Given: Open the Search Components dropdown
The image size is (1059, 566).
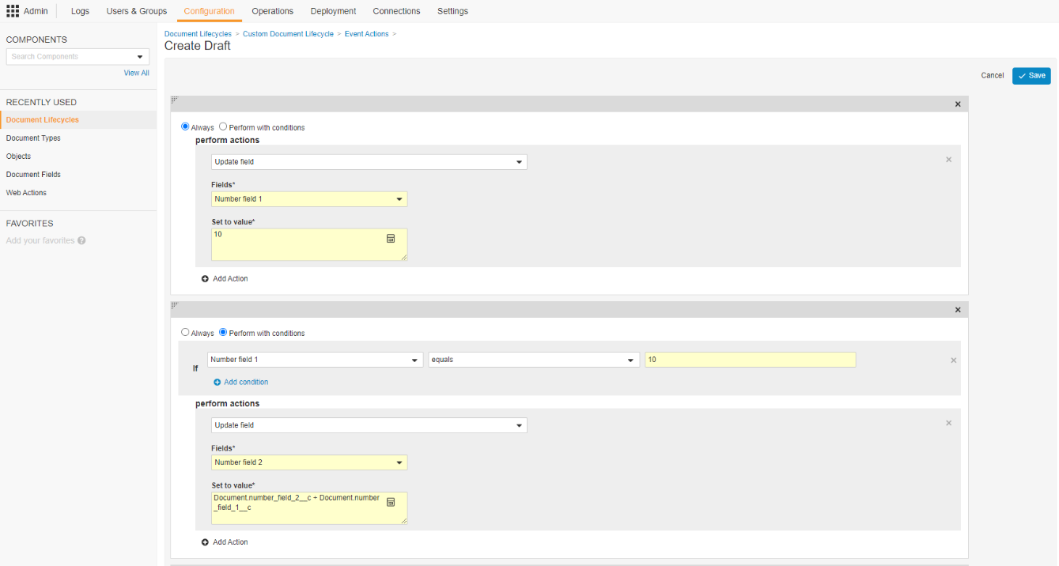Looking at the screenshot, I should pos(140,57).
